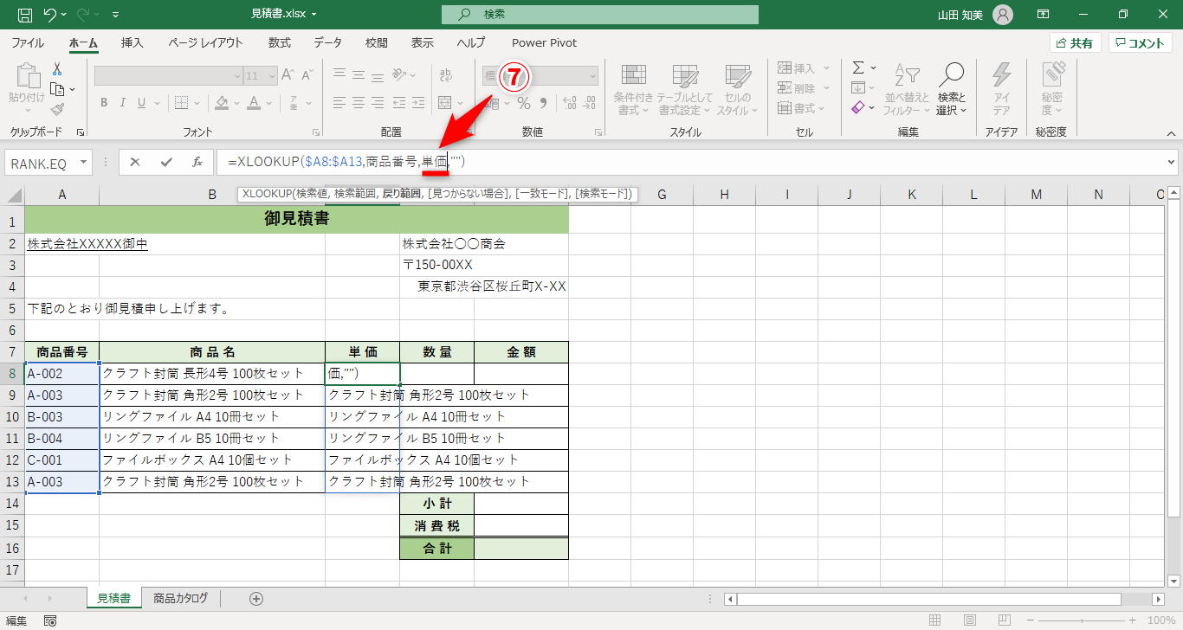Cancel formula entry with X icon

point(135,162)
